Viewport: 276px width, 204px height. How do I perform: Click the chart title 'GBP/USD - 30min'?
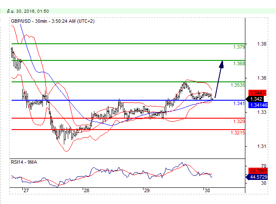point(29,21)
